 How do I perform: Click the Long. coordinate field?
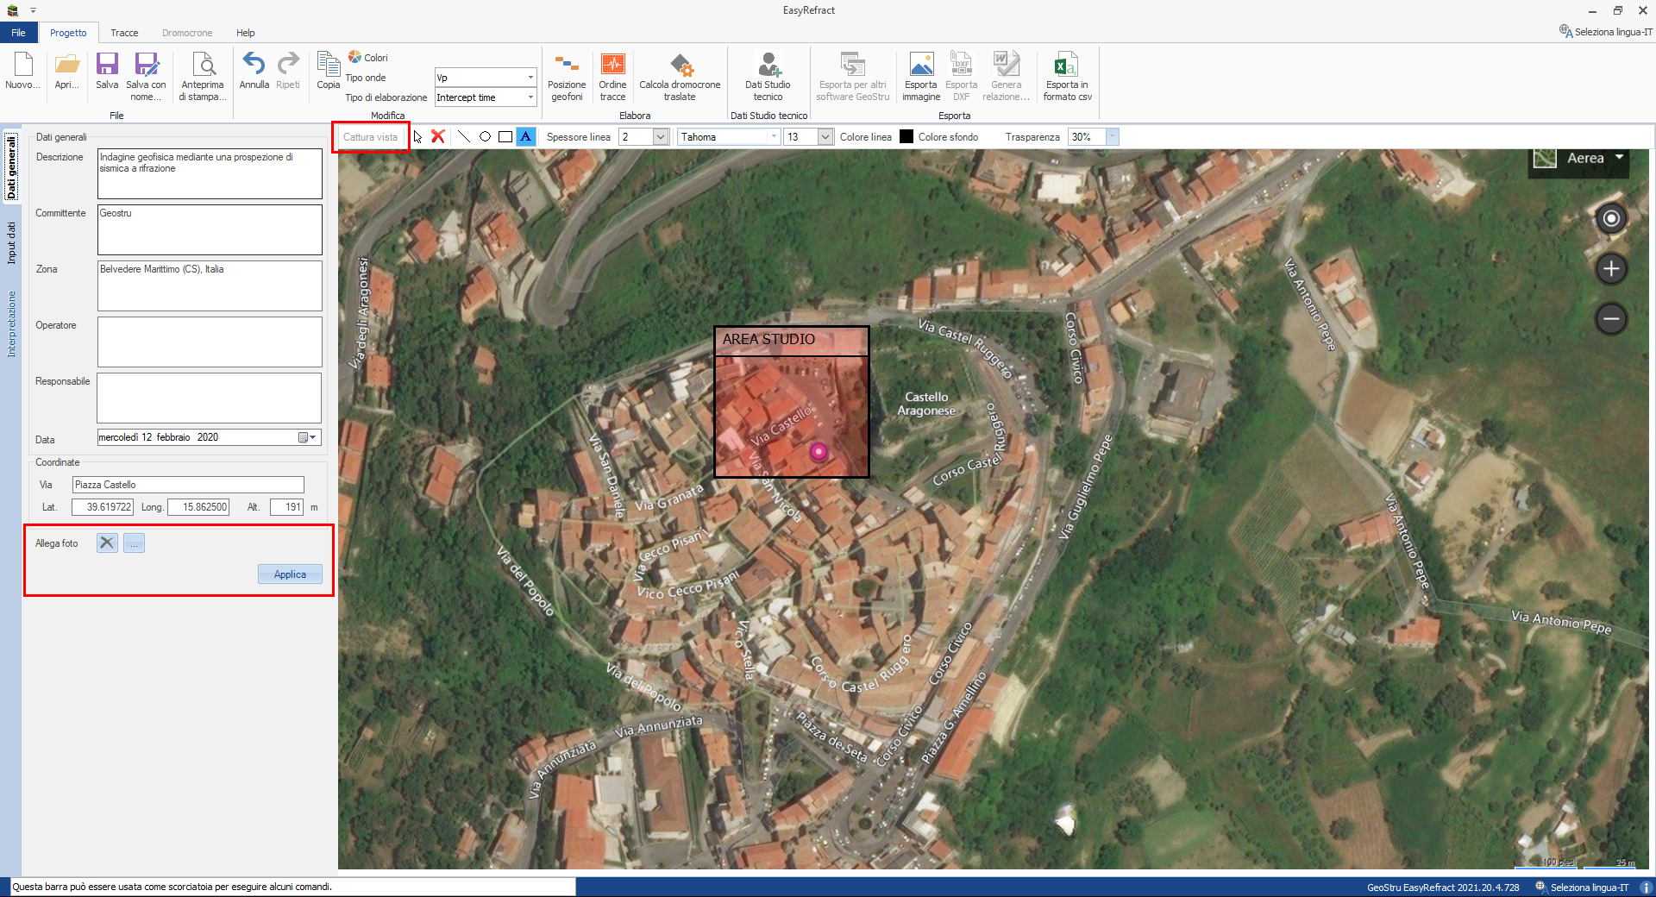tap(198, 507)
